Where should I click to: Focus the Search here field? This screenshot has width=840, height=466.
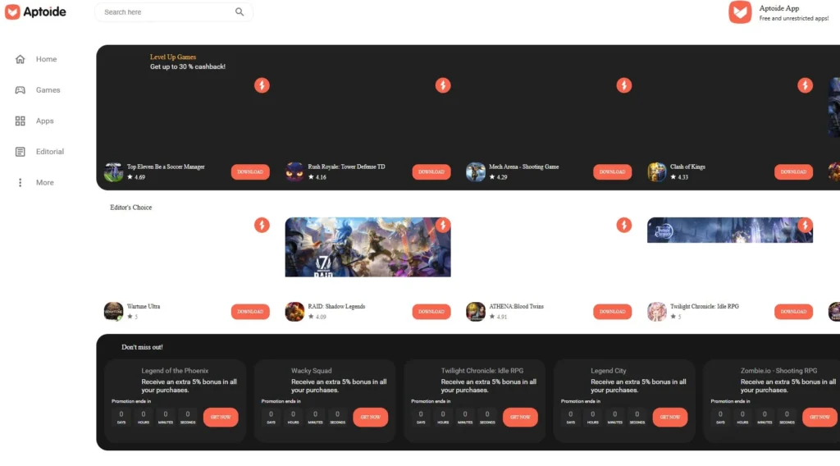coord(174,11)
